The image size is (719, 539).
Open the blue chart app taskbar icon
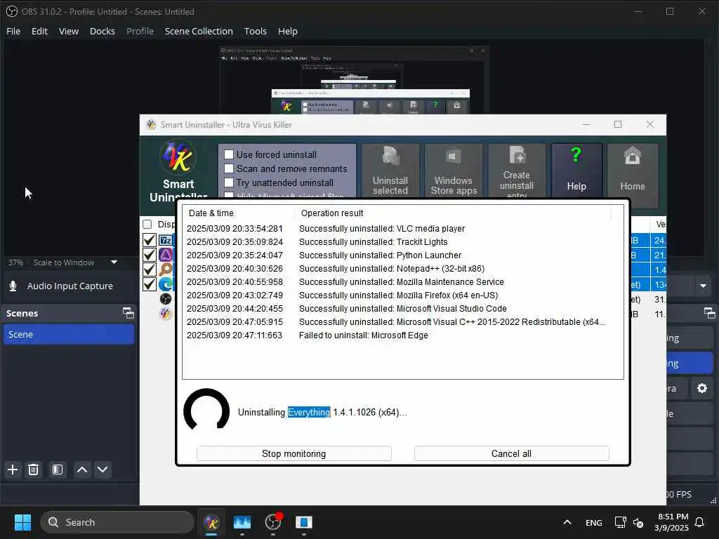pyautogui.click(x=242, y=522)
